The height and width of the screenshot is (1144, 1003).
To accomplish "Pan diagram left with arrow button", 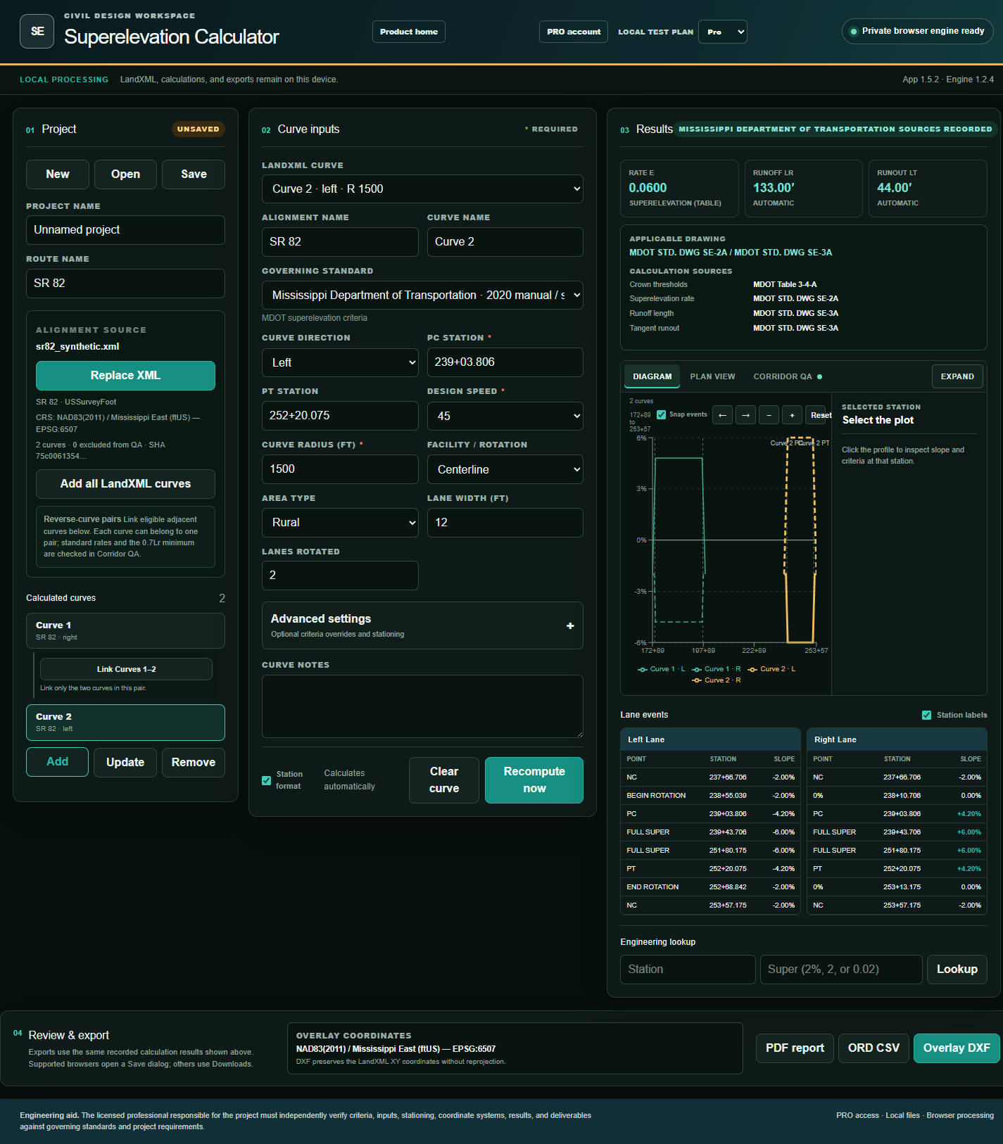I will click(722, 415).
